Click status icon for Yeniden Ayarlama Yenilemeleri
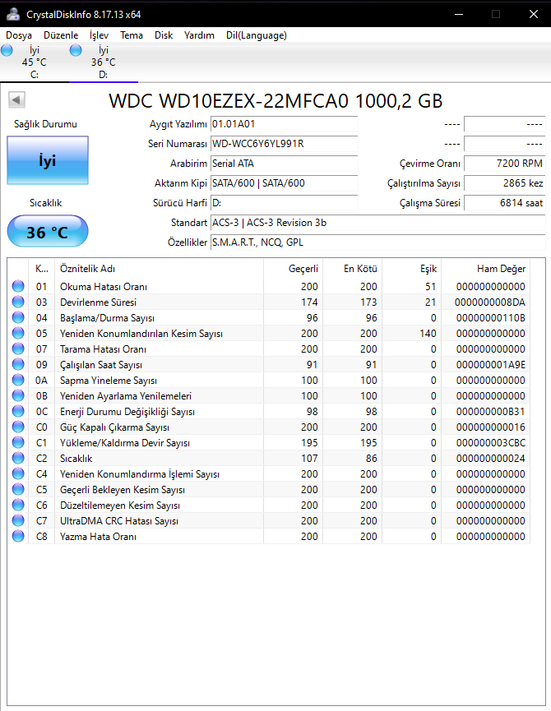This screenshot has width=551, height=711. 18,396
